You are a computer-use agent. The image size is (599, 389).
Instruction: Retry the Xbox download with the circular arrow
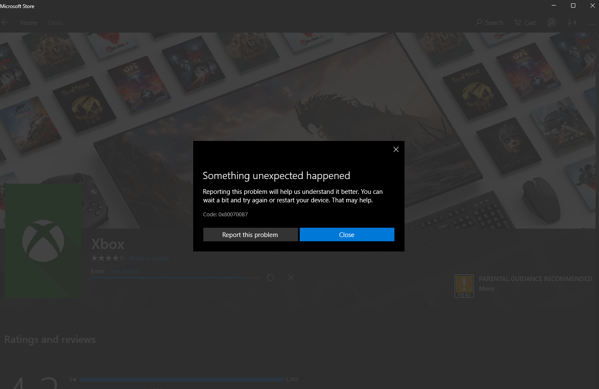tap(271, 278)
